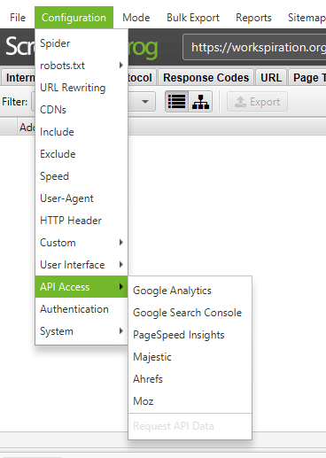Select Ahrefs API access
Image resolution: width=326 pixels, height=458 pixels.
click(x=190, y=379)
